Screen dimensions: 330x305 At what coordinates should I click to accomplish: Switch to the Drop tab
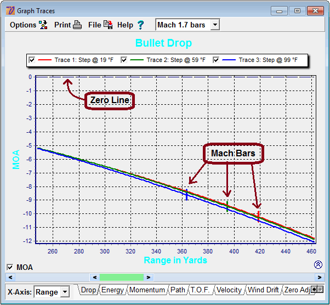pos(88,290)
